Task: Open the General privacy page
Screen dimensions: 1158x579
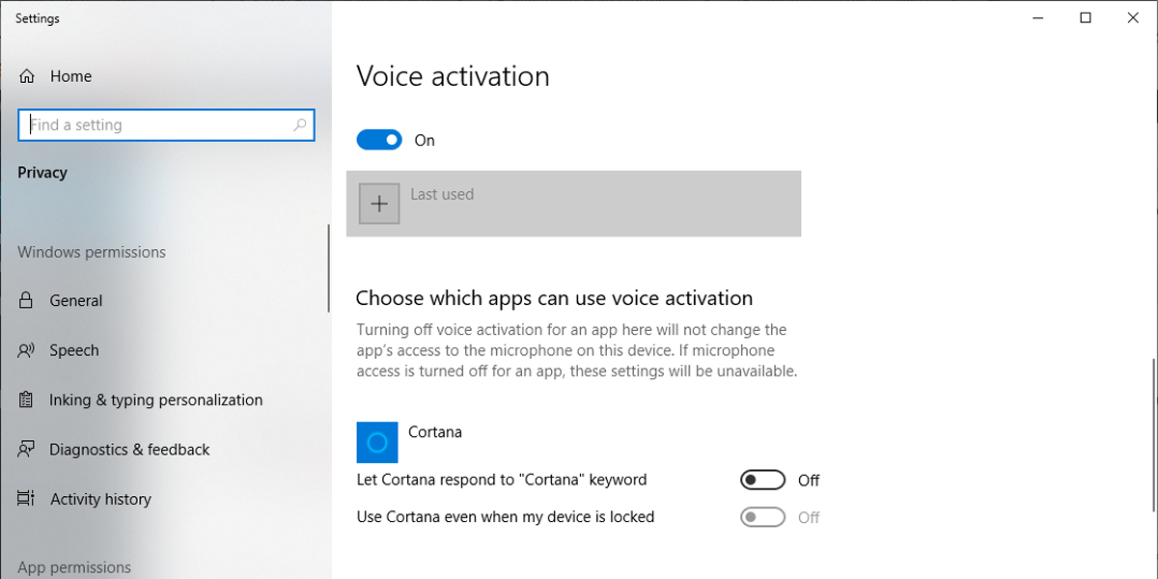Action: (x=76, y=301)
